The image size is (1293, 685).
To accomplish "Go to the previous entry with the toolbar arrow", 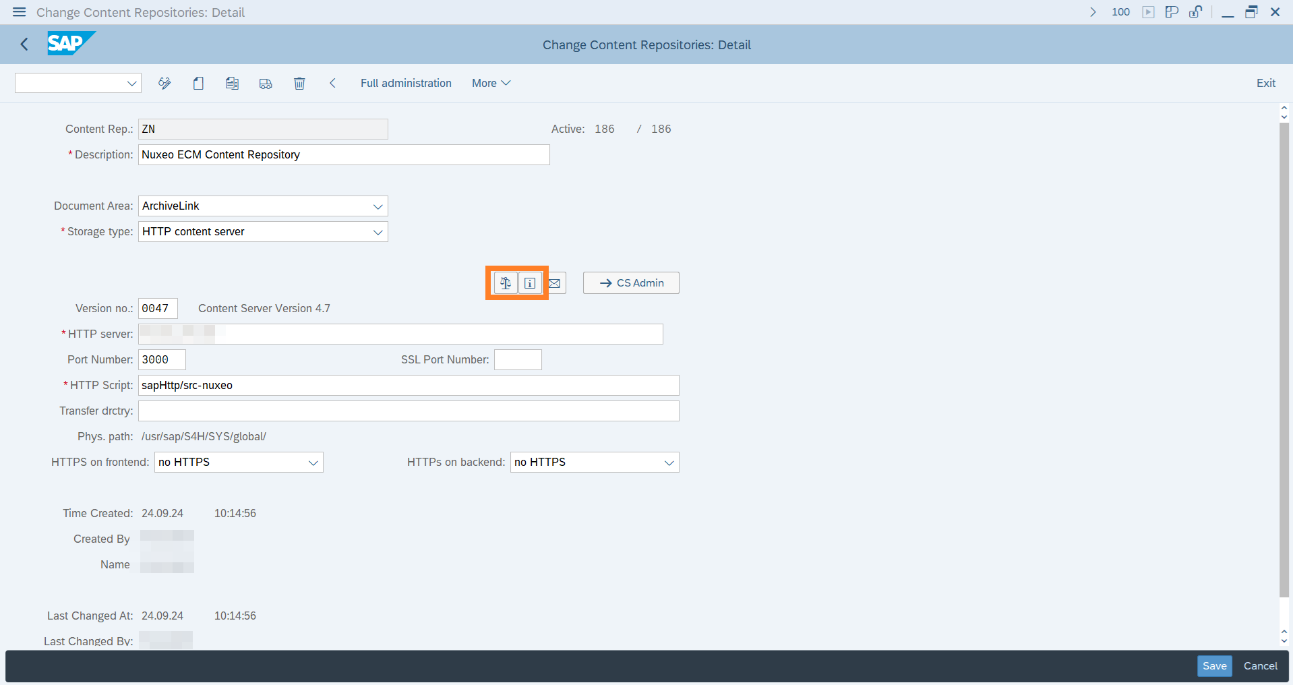I will point(332,83).
